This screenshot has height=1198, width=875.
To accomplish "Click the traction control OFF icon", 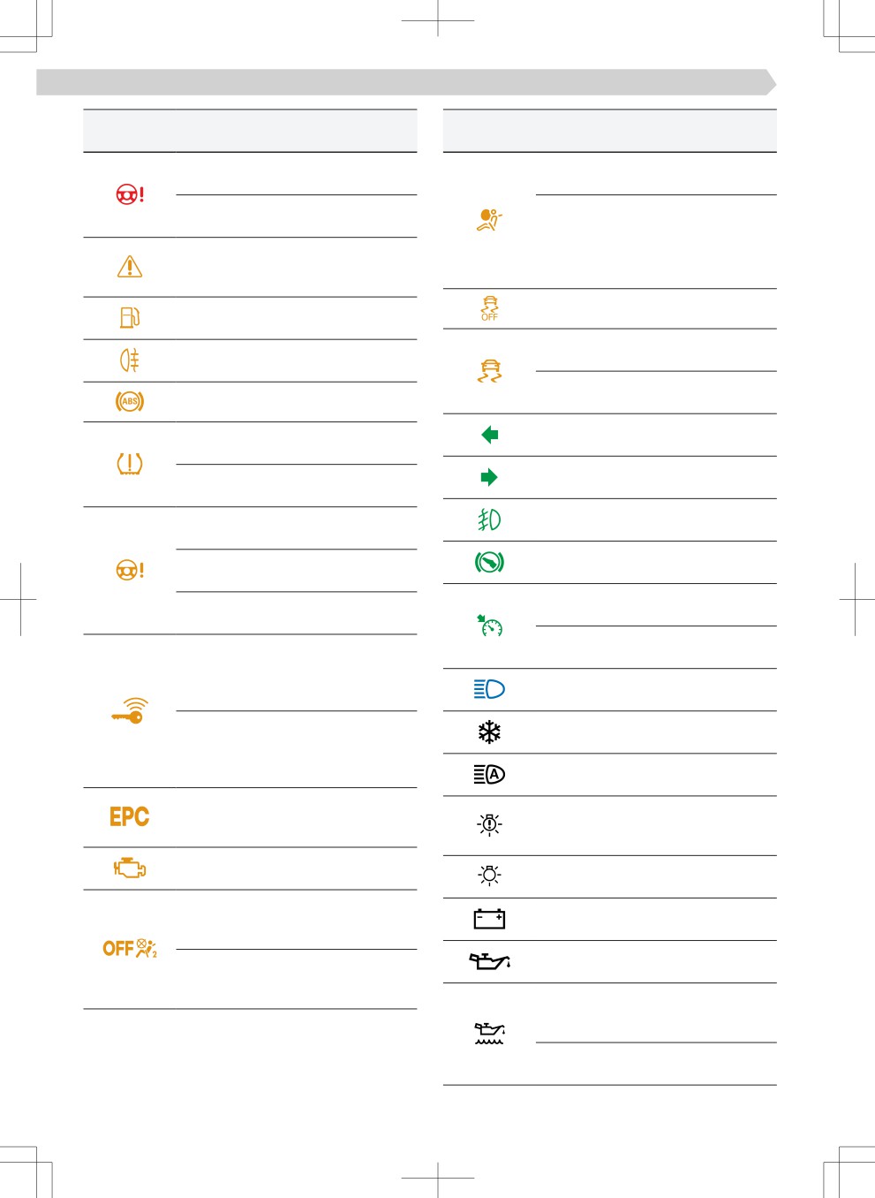I will tap(489, 308).
